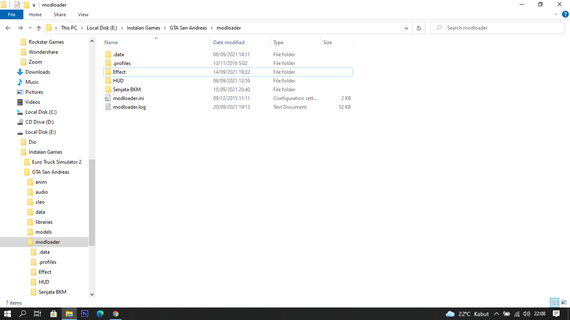Open Photoshop from the taskbar

[x=85, y=314]
